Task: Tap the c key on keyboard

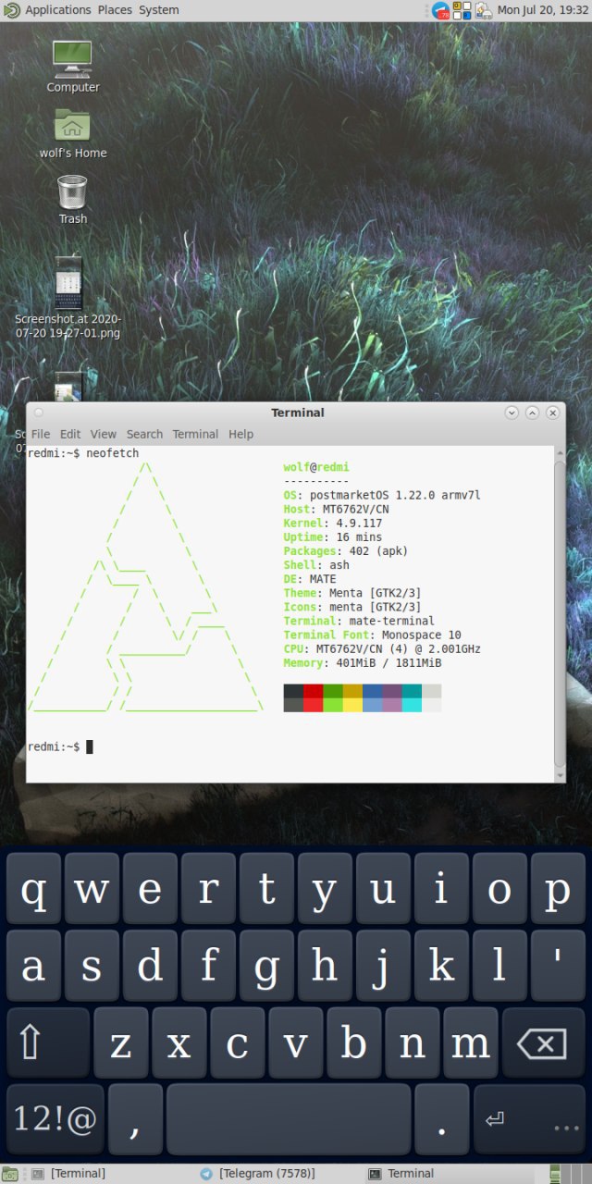Action: point(237,1043)
